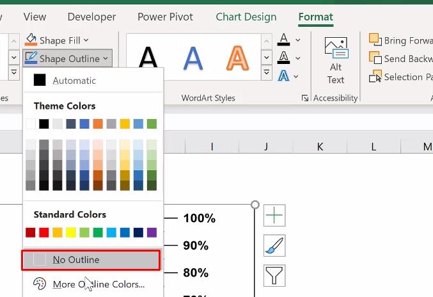This screenshot has height=297, width=433.
Task: Open the Text Fill dropdown arrow
Action: click(298, 40)
